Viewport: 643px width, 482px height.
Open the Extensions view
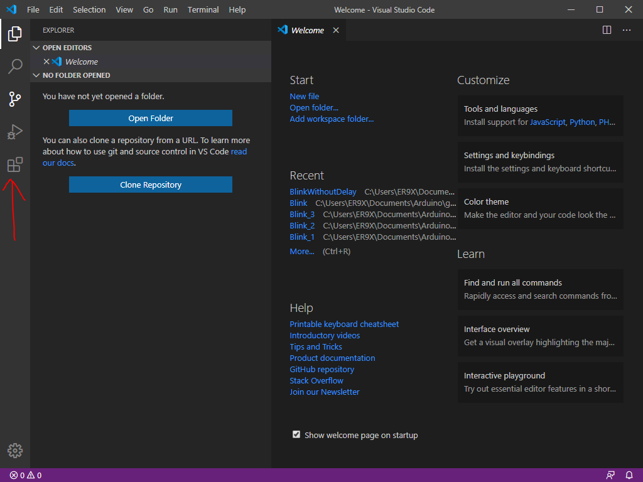point(15,165)
